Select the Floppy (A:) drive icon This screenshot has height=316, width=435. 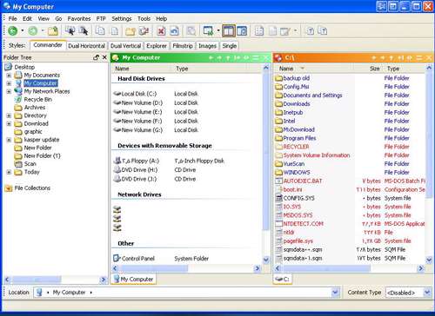(x=117, y=161)
